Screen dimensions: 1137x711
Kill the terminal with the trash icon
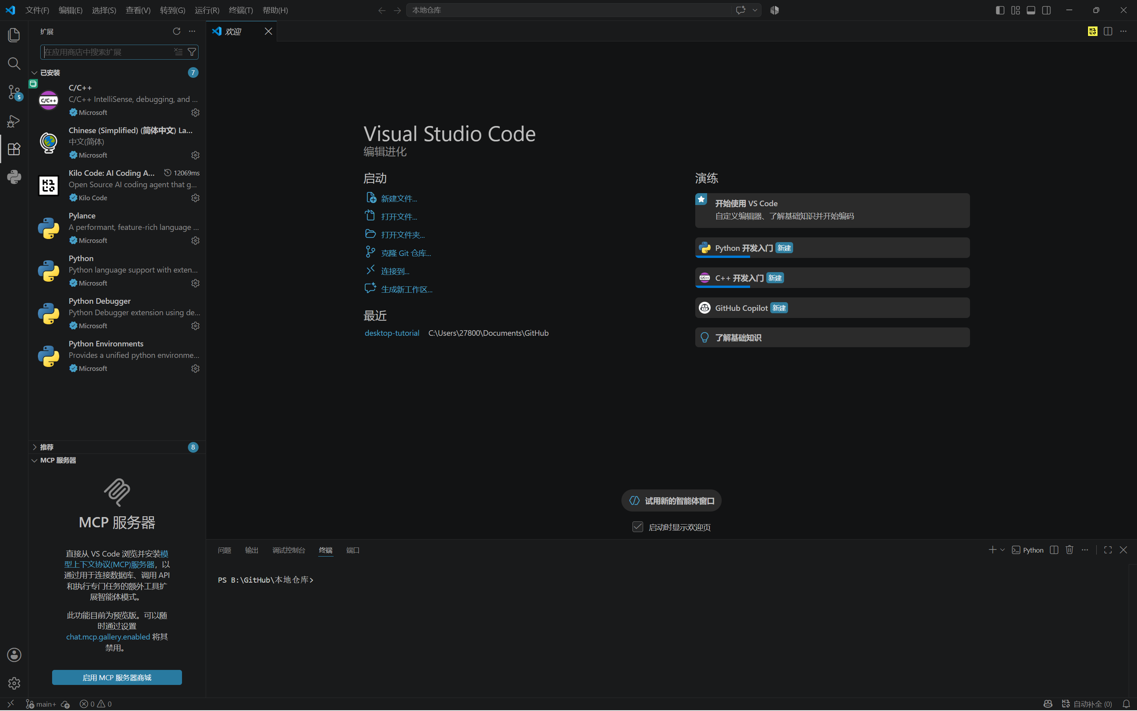point(1070,550)
